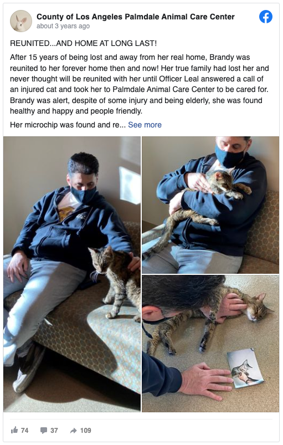Open the 37 comments count
The width and height of the screenshot is (283, 445).
tap(54, 431)
